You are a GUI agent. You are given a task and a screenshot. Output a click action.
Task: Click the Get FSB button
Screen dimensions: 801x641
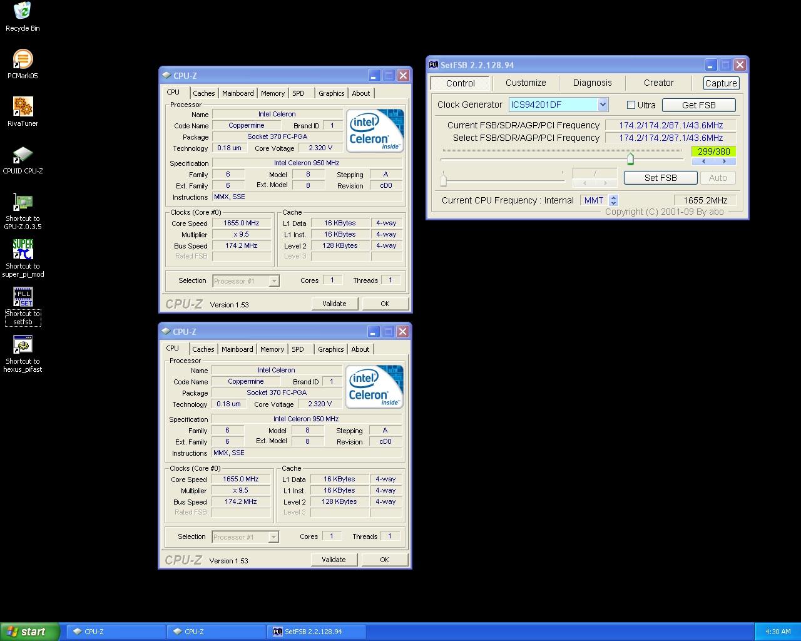tap(698, 105)
